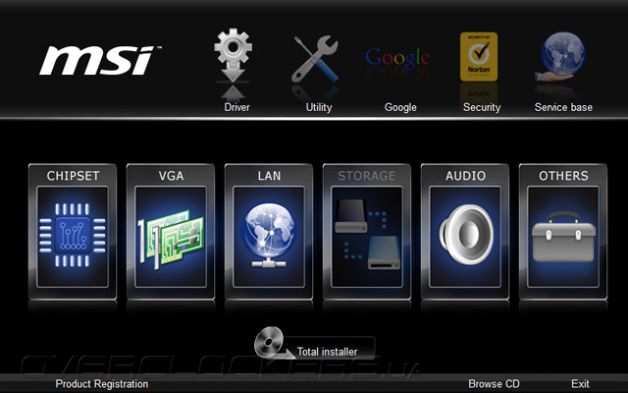Click the Total installer disc icon
Image resolution: width=628 pixels, height=393 pixels.
[271, 343]
